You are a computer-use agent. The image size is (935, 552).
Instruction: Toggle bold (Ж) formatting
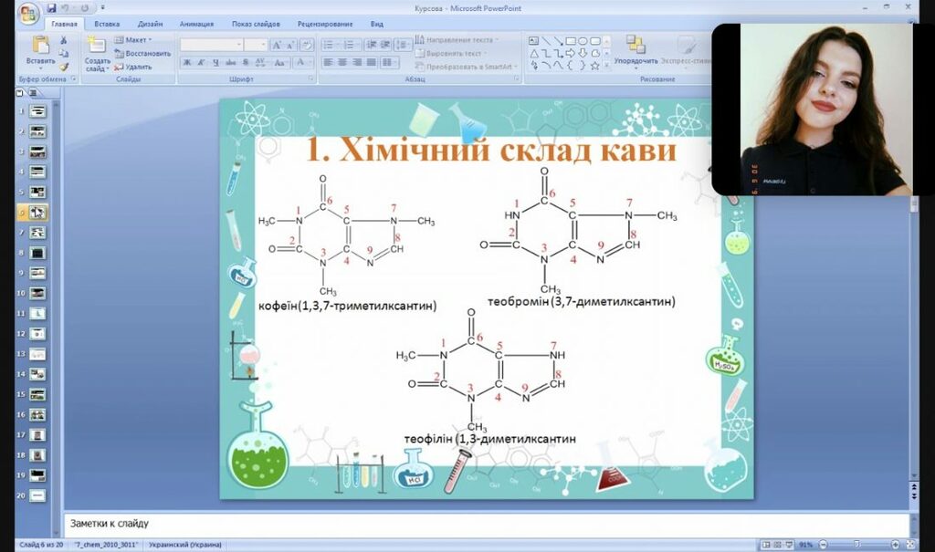(187, 62)
